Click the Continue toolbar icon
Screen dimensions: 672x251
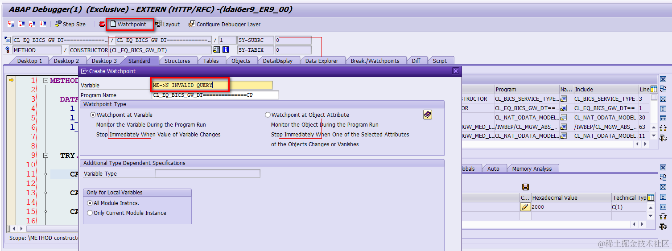[x=43, y=24]
